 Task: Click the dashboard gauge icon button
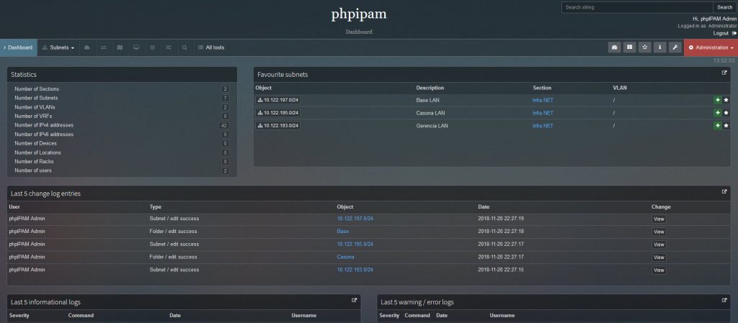click(614, 47)
